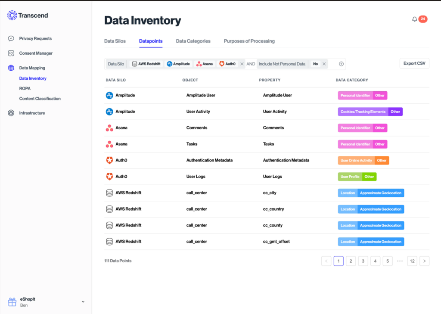Open the Purposes of Processing tab

point(249,41)
